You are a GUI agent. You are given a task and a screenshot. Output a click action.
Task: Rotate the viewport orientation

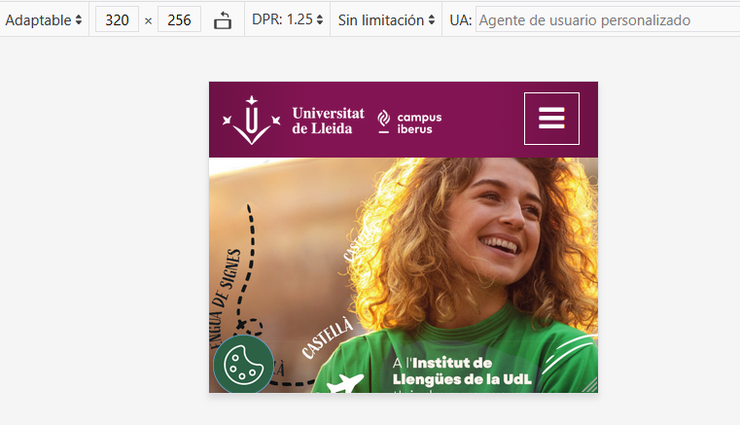(x=223, y=20)
